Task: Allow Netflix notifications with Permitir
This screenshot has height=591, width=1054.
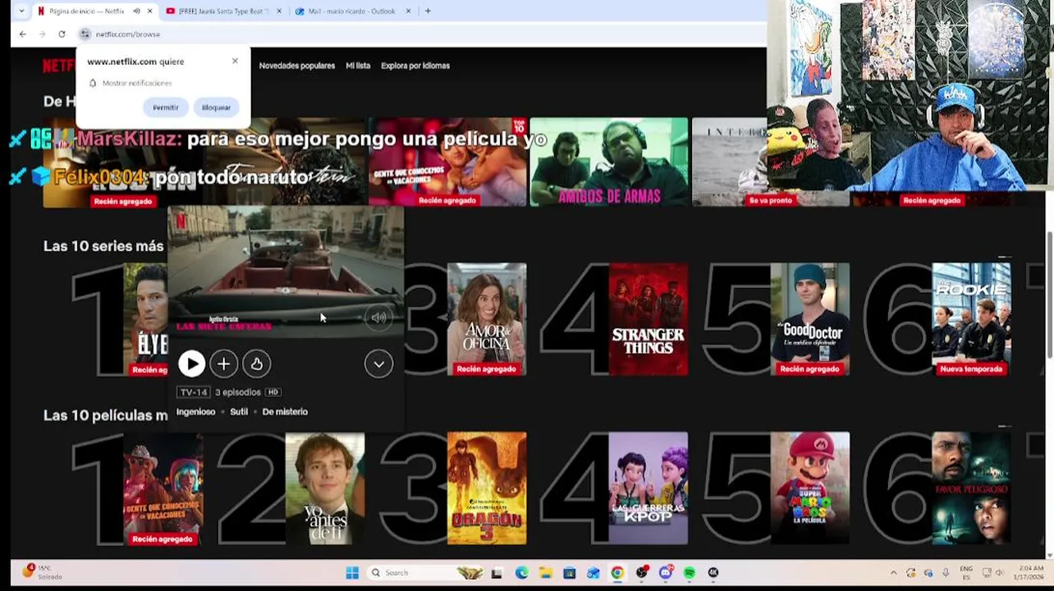Action: [x=165, y=108]
